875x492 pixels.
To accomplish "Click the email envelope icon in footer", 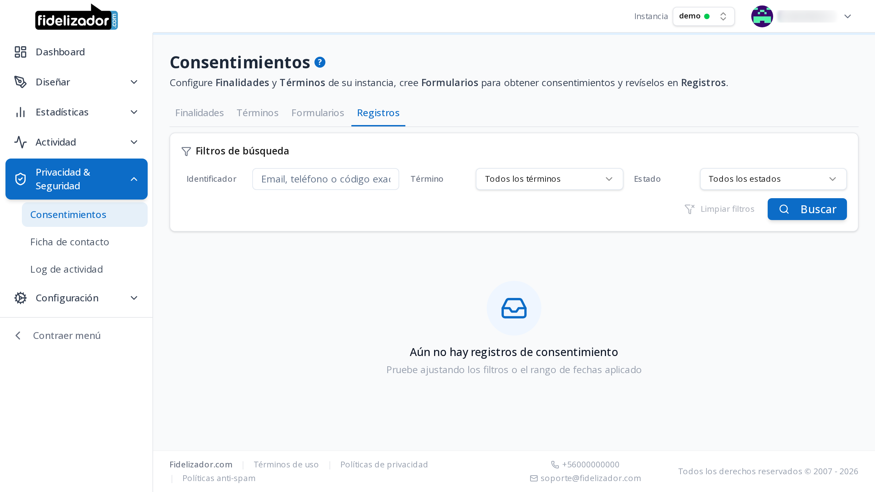I will (534, 478).
